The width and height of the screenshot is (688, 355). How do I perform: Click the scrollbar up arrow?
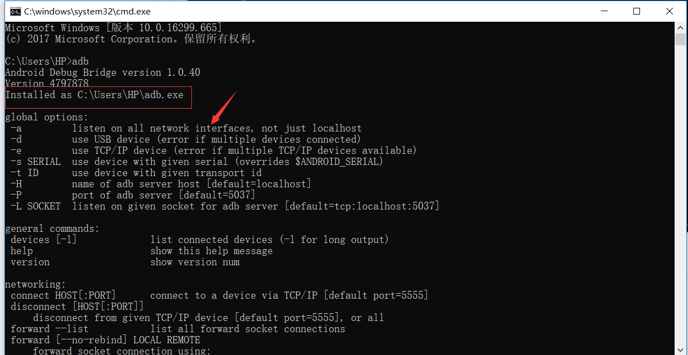pyautogui.click(x=680, y=27)
